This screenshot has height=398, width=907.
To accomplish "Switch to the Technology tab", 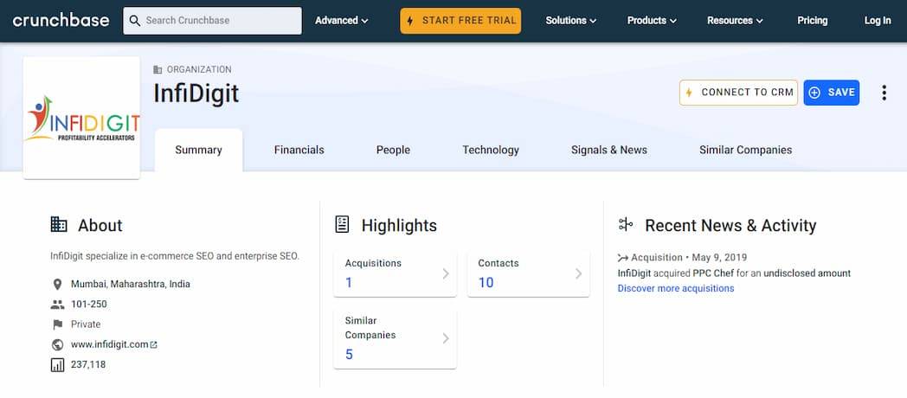I will (491, 151).
